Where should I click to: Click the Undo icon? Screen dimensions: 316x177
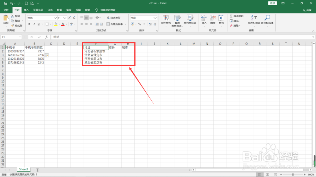(12, 3)
